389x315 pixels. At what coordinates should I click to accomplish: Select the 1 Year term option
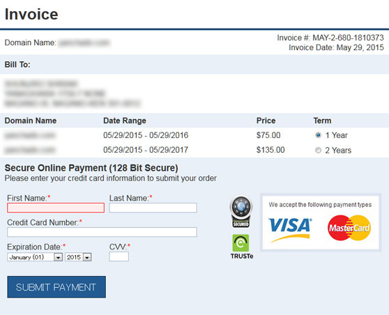coord(318,135)
